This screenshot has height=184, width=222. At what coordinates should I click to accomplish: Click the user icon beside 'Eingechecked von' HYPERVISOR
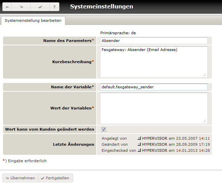[x=140, y=150]
